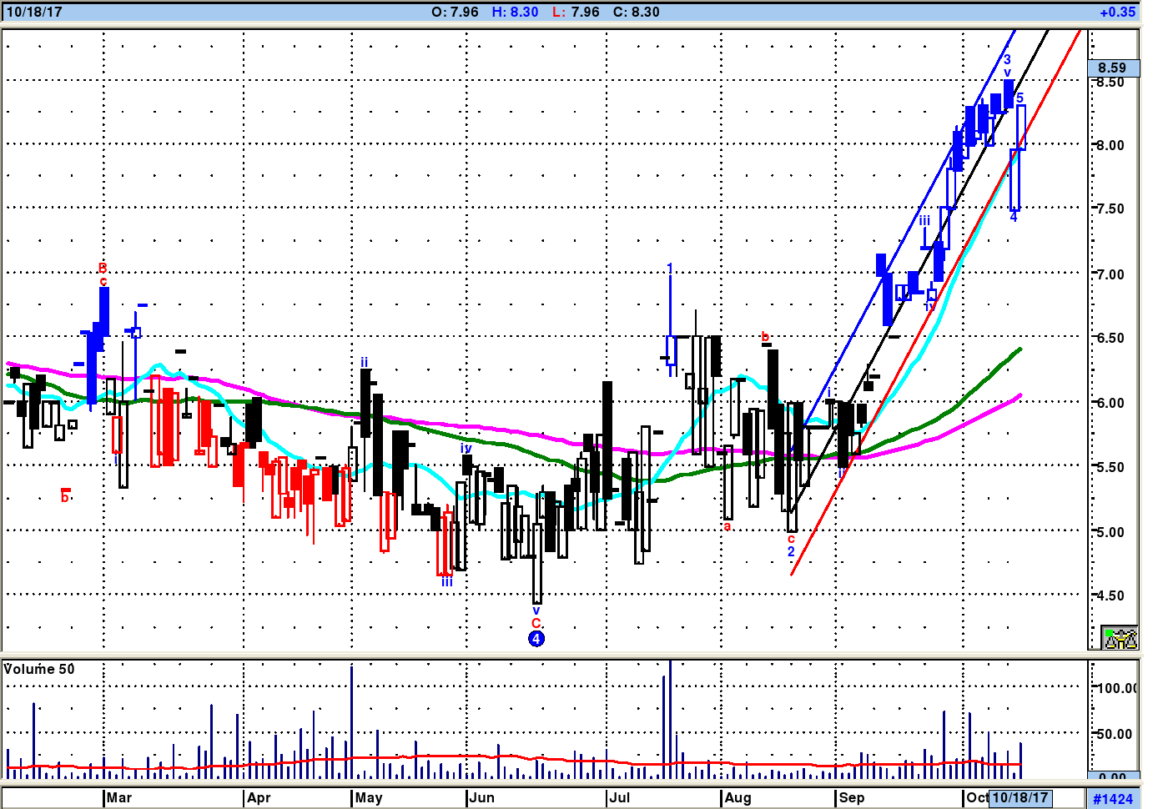Click the 100.00 volume axis label
Viewport: 1168px width, 809px height.
pos(1116,688)
